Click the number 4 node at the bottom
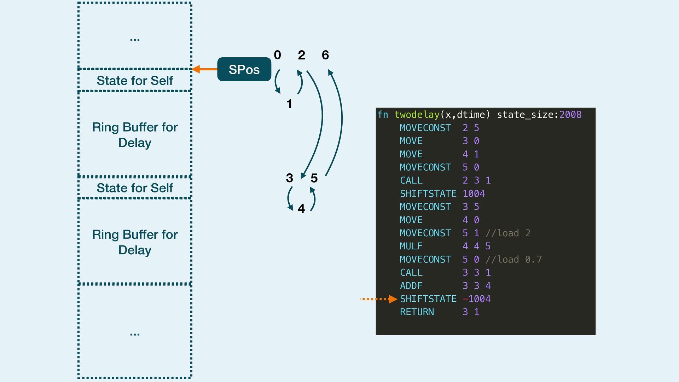Viewport: 679px width, 382px height. [x=301, y=209]
